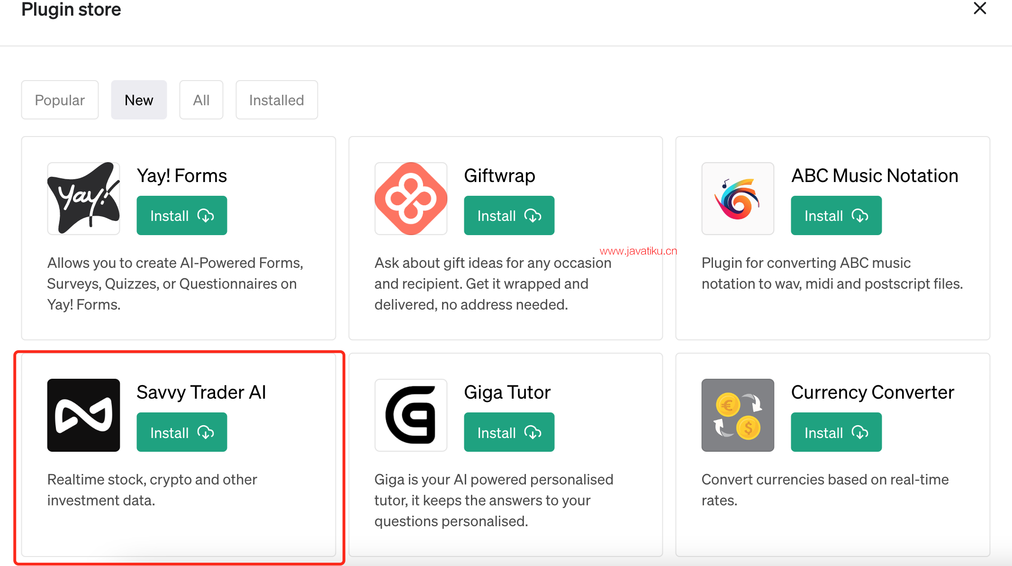The width and height of the screenshot is (1012, 566).
Task: Click the 'Plugin for converting ABC music' description
Action: pos(832,273)
